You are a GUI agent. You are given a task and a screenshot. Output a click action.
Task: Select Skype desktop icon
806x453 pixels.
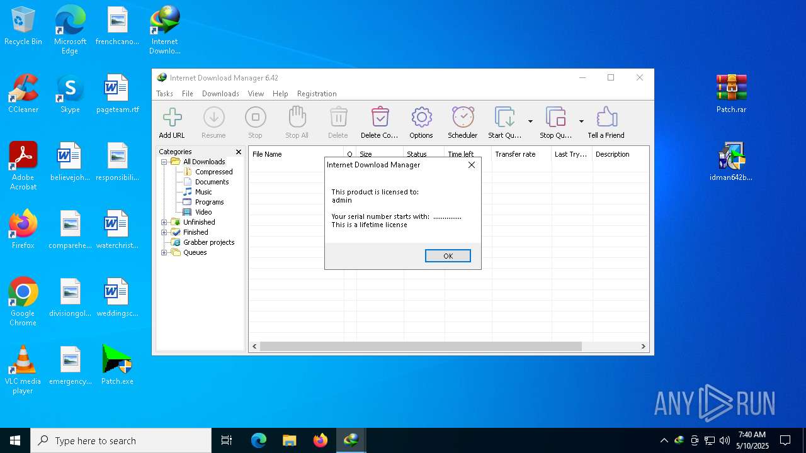point(70,94)
